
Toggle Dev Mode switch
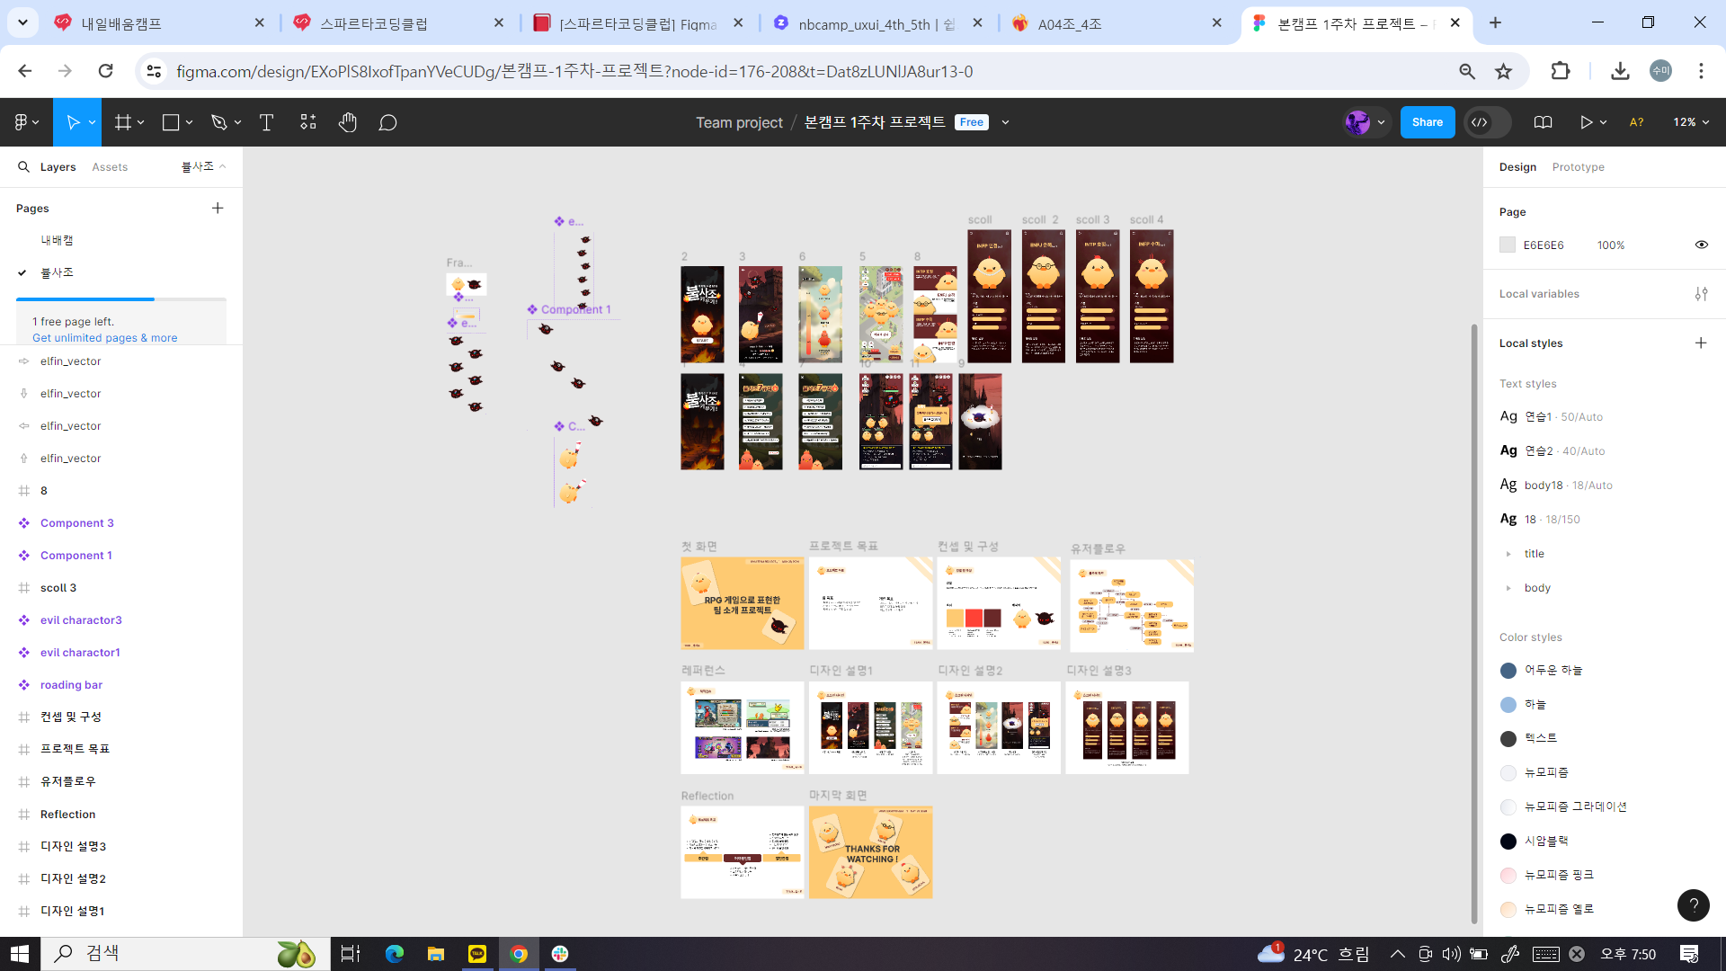pos(1487,122)
